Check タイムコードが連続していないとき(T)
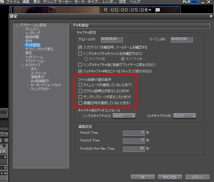214x182 pixels. click(x=80, y=85)
